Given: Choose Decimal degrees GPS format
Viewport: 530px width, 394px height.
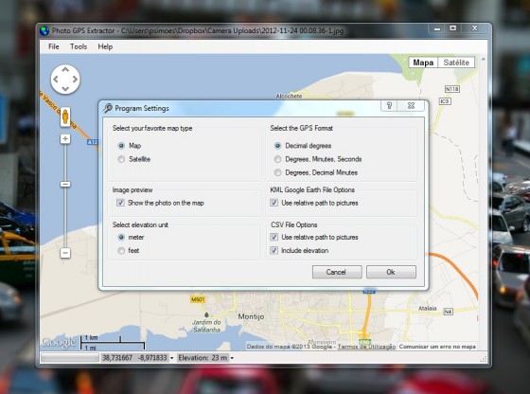Looking at the screenshot, I should pos(277,146).
